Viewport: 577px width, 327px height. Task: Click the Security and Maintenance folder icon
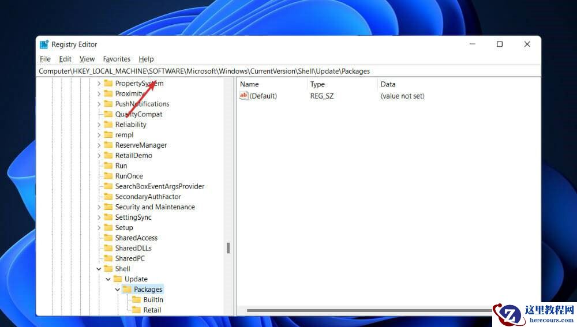click(108, 206)
